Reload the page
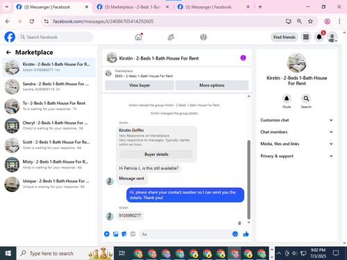The image size is (347, 260). (32, 21)
